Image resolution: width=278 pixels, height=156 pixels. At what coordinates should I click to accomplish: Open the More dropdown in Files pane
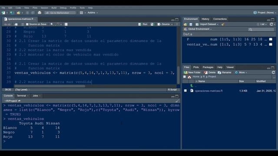tap(241, 72)
